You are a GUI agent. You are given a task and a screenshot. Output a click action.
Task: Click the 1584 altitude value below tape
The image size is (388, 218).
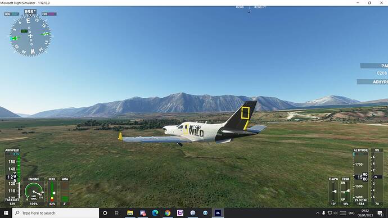click(x=360, y=204)
